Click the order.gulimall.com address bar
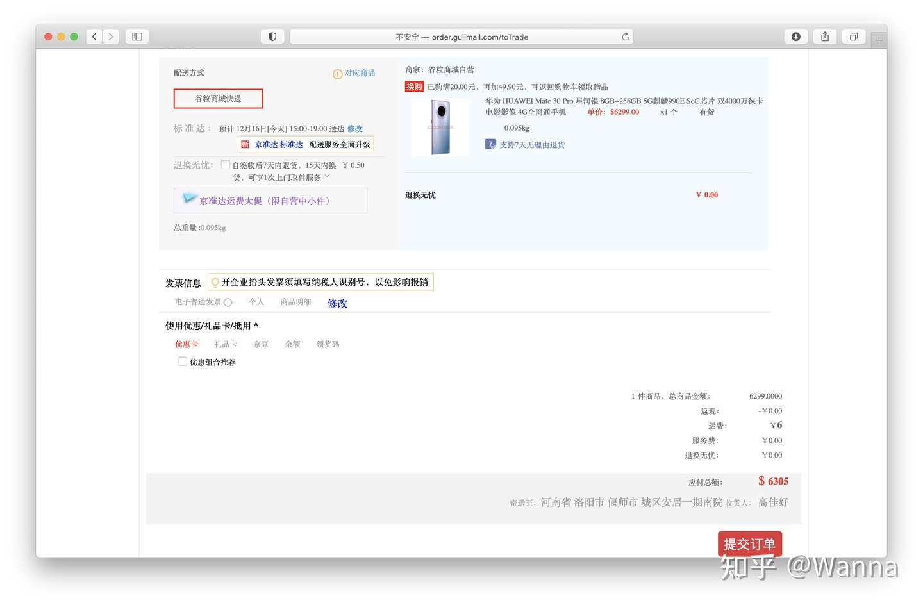 [x=462, y=37]
